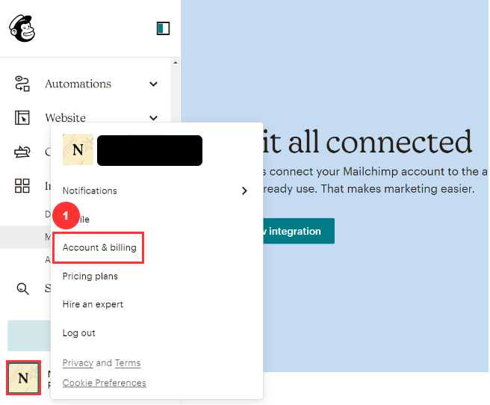Open the Privacy link

78,363
